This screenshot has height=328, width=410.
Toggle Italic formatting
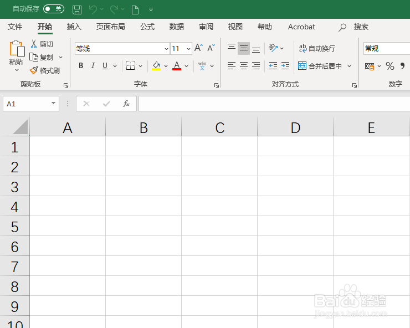pyautogui.click(x=93, y=65)
